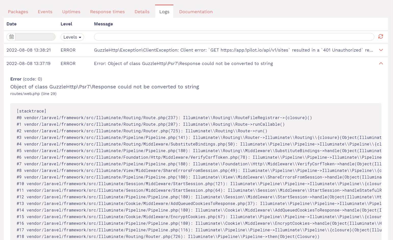The height and width of the screenshot is (240, 393).
Task: Select the 'Error: Object of class' row message
Action: point(183,63)
